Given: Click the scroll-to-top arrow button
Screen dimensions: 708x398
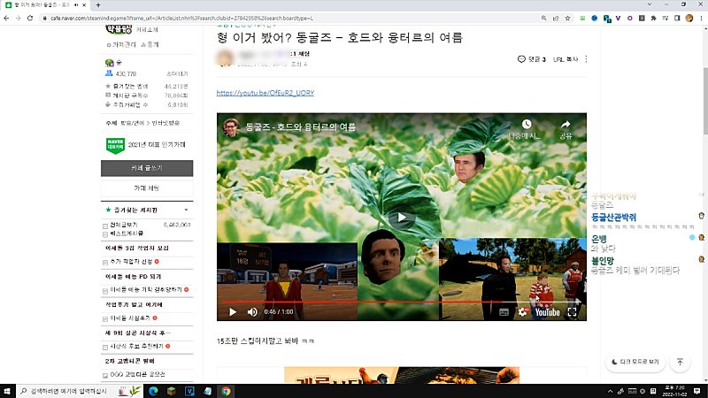Looking at the screenshot, I should click(x=680, y=362).
